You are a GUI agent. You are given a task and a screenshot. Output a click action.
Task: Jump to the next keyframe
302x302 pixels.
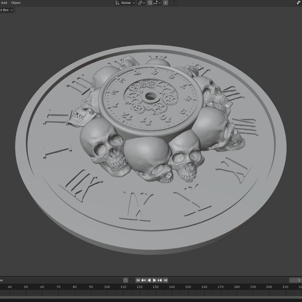coord(160,280)
